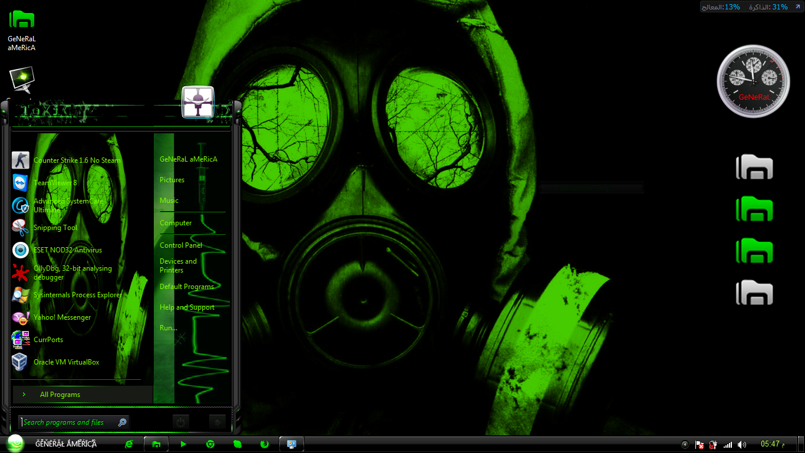Screen dimensions: 805x453
Task: Open the Snipping Tool
Action: [x=55, y=228]
